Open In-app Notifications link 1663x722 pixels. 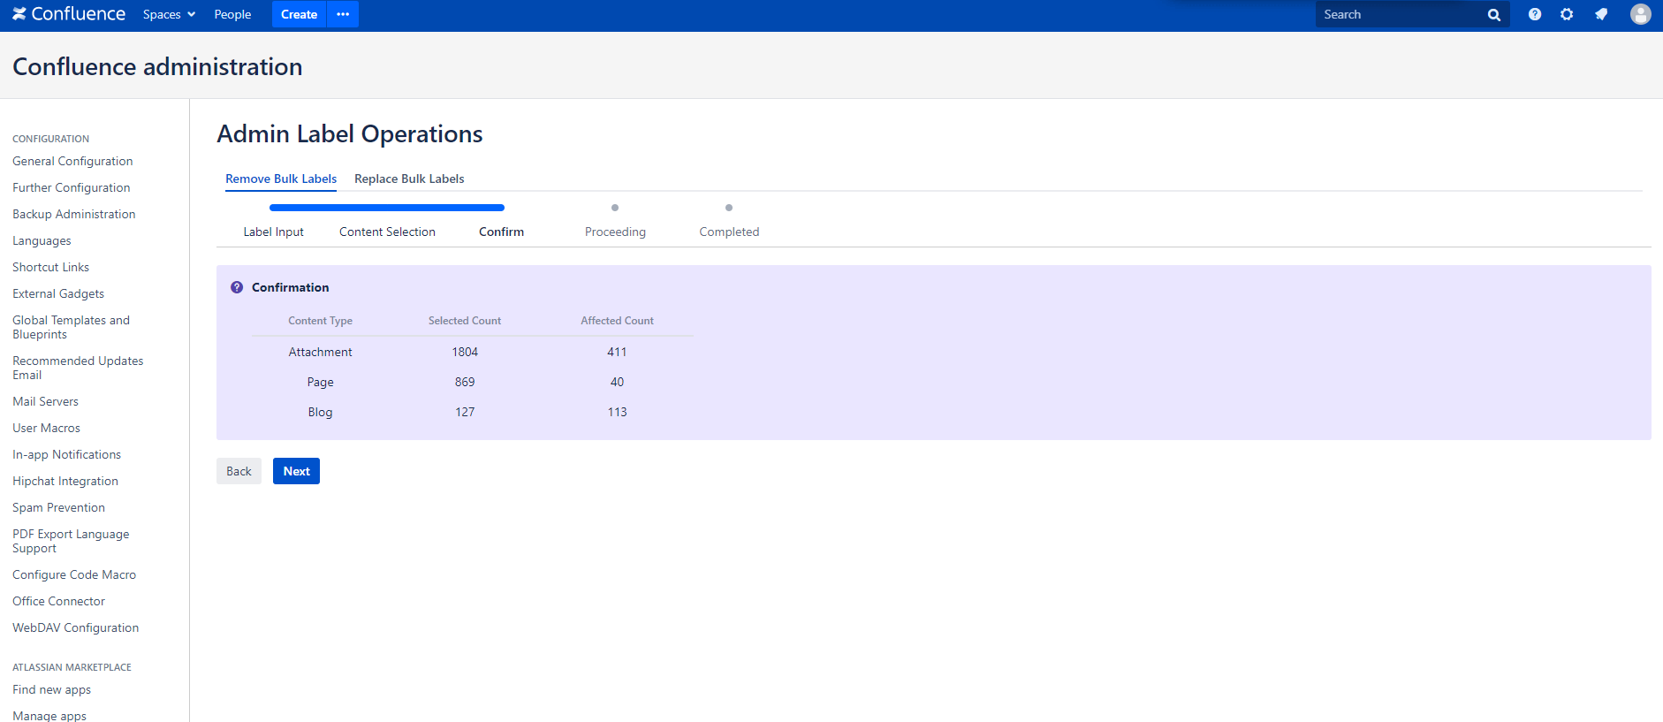tap(66, 454)
